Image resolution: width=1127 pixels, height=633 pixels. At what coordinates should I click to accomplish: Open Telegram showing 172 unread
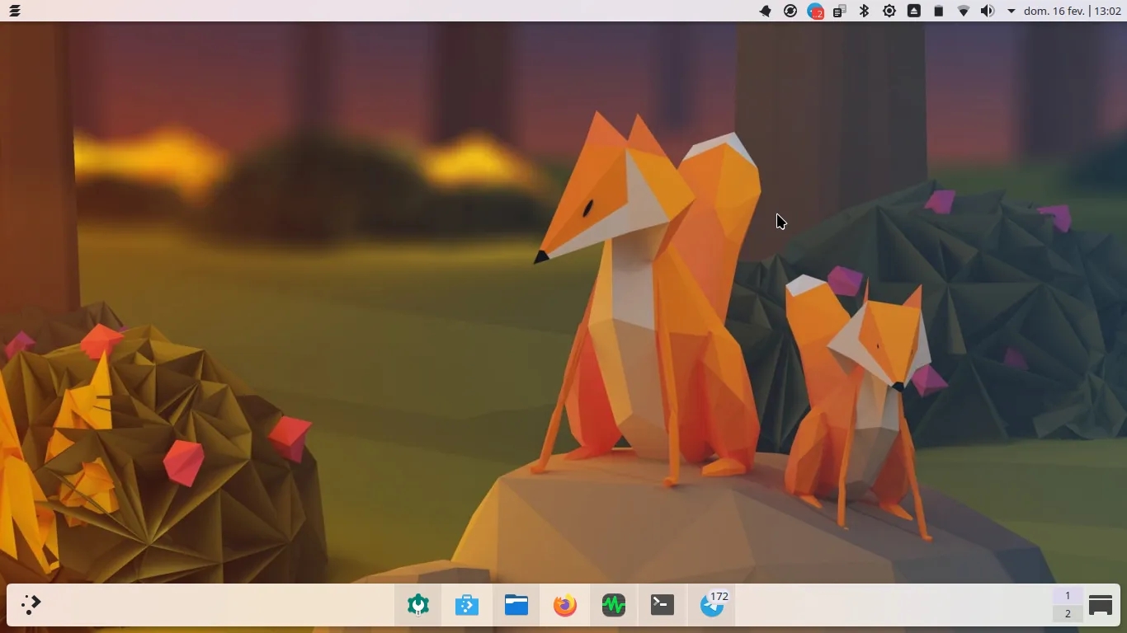pos(713,605)
